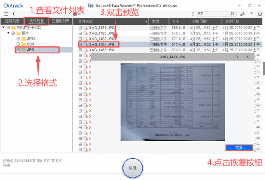This screenshot has width=265, height=180.
Task: Click size value 555.8..B
Action: tap(178, 28)
